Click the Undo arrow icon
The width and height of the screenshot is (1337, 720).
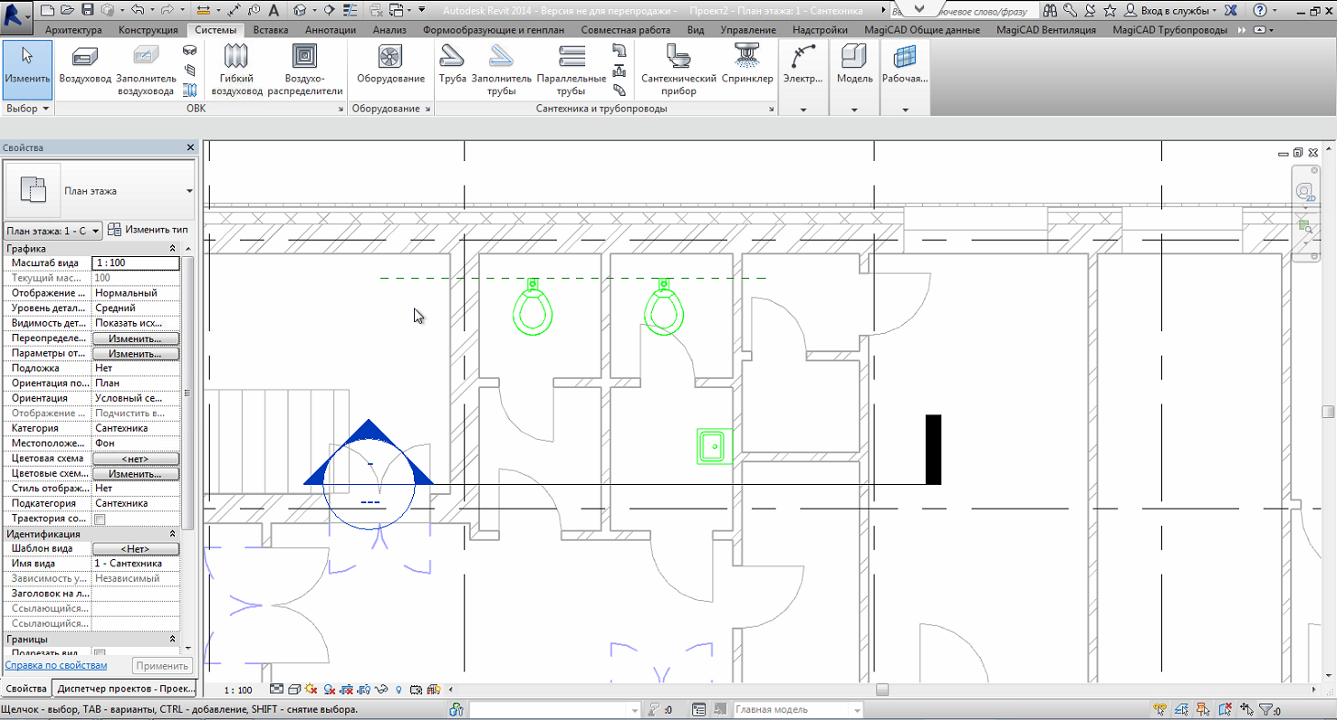click(137, 10)
